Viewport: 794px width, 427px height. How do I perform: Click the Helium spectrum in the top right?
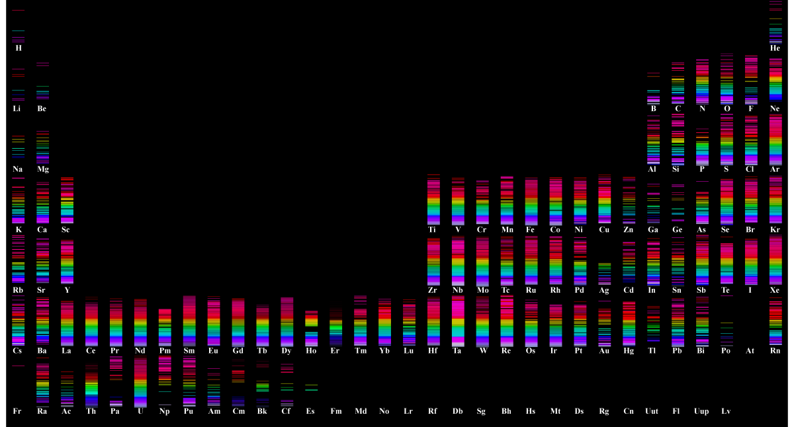point(774,23)
